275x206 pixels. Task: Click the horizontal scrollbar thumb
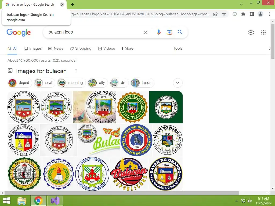122,193
